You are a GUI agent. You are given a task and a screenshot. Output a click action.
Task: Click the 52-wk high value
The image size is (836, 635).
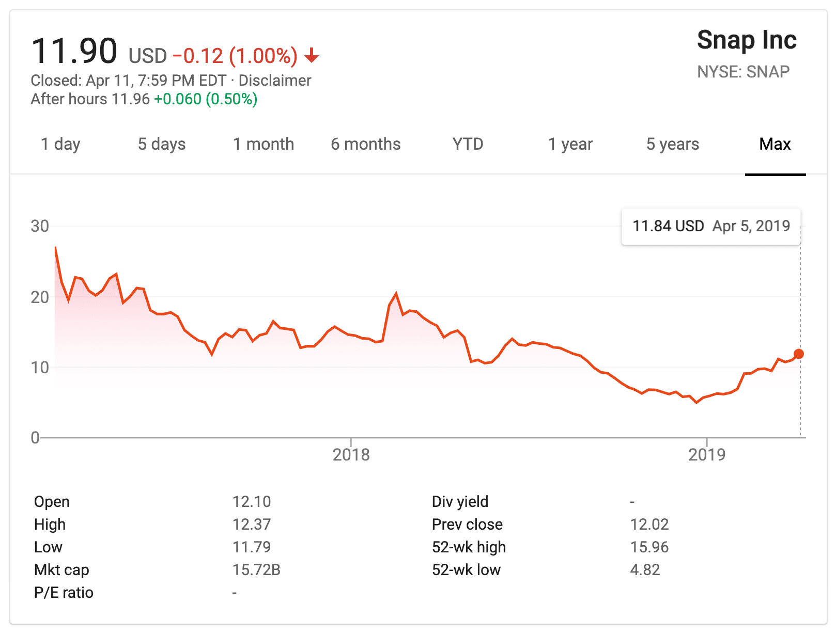pos(649,547)
